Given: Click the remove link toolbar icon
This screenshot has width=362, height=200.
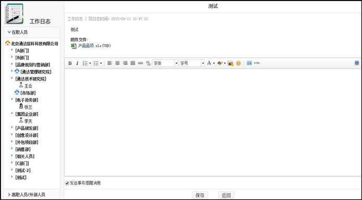Looking at the screenshot, I should click(148, 63).
